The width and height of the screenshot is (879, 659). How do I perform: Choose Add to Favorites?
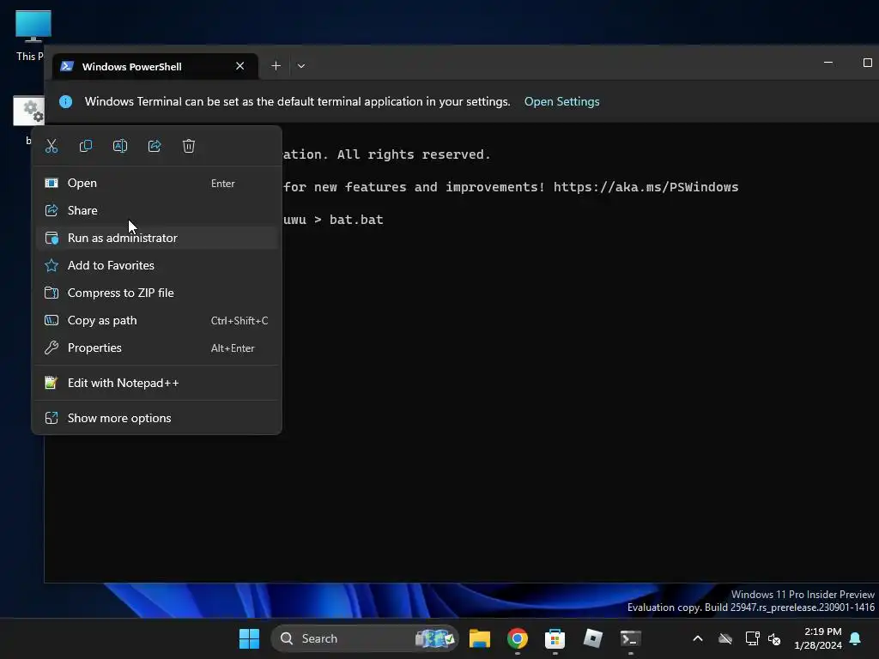(156, 266)
